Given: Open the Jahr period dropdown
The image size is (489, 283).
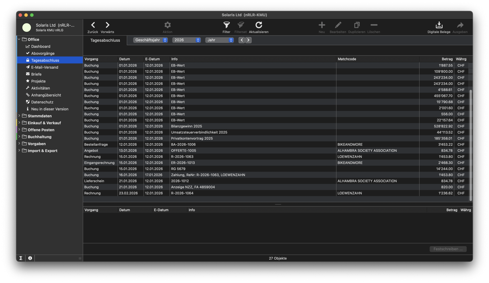Looking at the screenshot, I should click(x=220, y=40).
